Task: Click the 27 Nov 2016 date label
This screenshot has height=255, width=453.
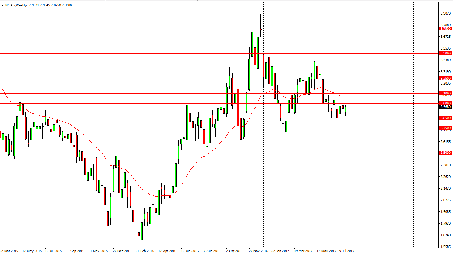Action: (x=258, y=251)
